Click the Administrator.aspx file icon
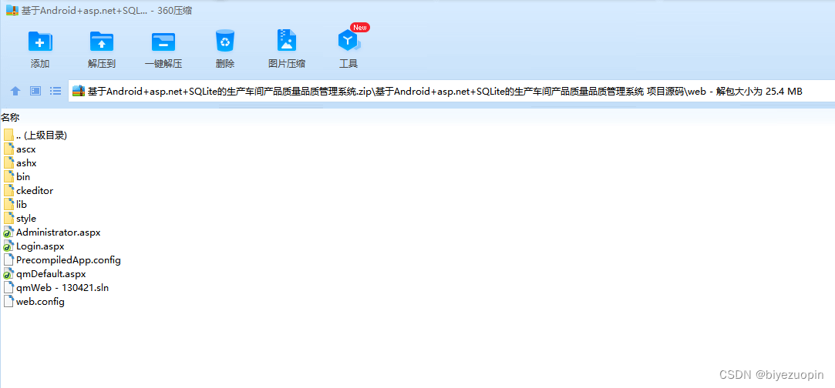 8,232
